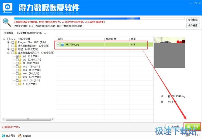The image size is (202, 139).
Task: Click the 已勾选83个文件 status text
Action: (11, 127)
